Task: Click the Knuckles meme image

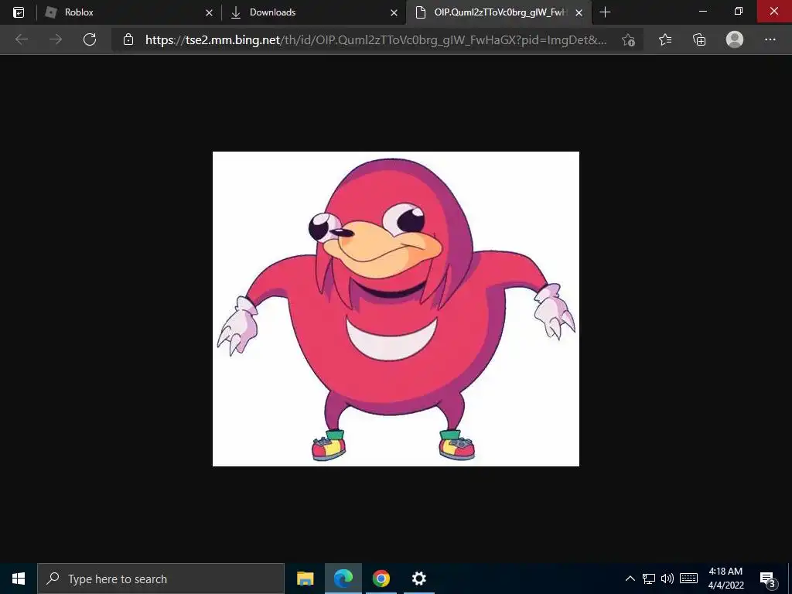Action: pos(396,309)
